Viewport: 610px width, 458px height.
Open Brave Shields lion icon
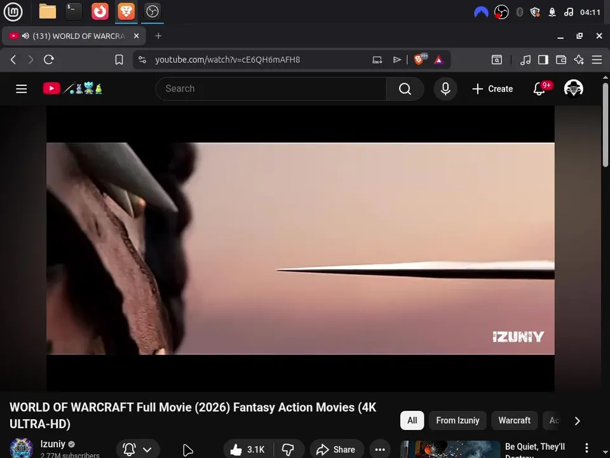coord(419,59)
